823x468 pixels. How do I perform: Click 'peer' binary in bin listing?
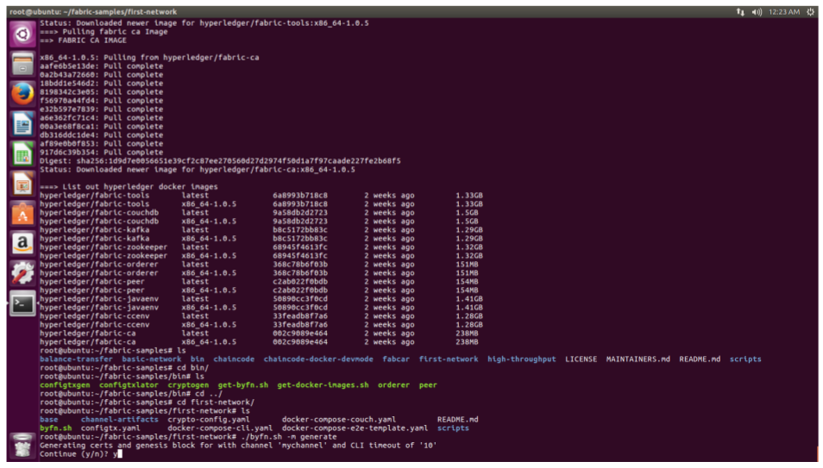428,384
